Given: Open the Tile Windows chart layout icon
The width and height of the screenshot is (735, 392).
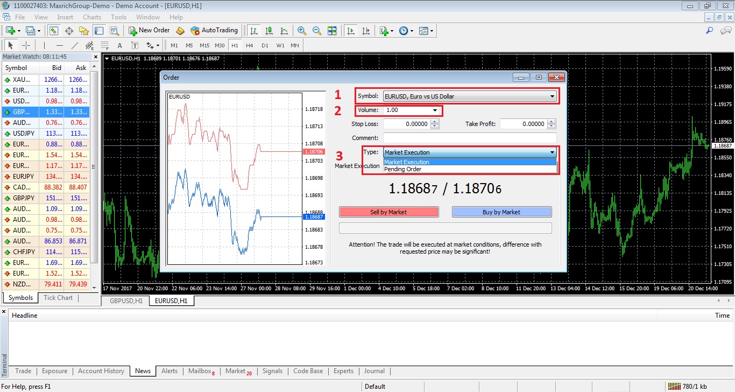Looking at the screenshot, I should click(x=332, y=31).
